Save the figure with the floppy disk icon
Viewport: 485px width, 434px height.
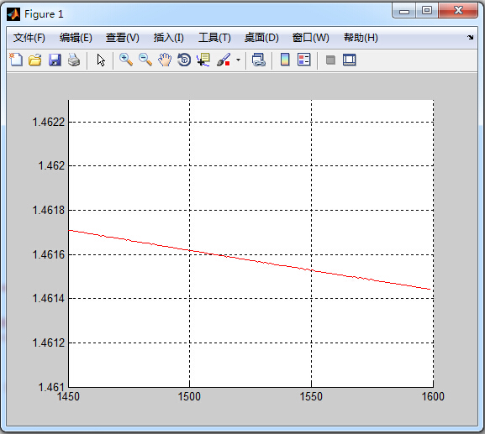(55, 60)
